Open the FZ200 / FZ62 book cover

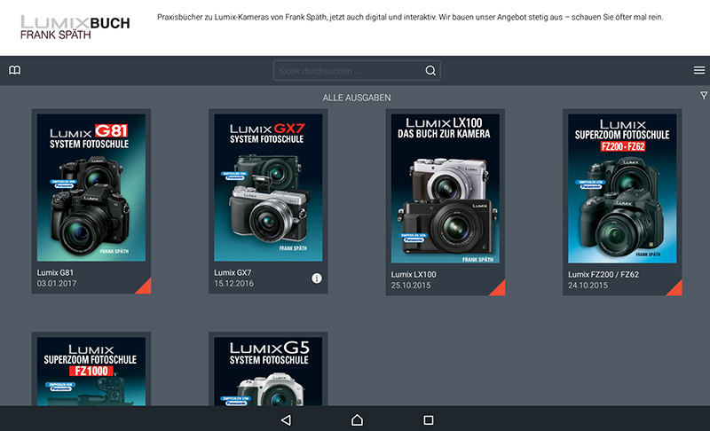pos(622,188)
